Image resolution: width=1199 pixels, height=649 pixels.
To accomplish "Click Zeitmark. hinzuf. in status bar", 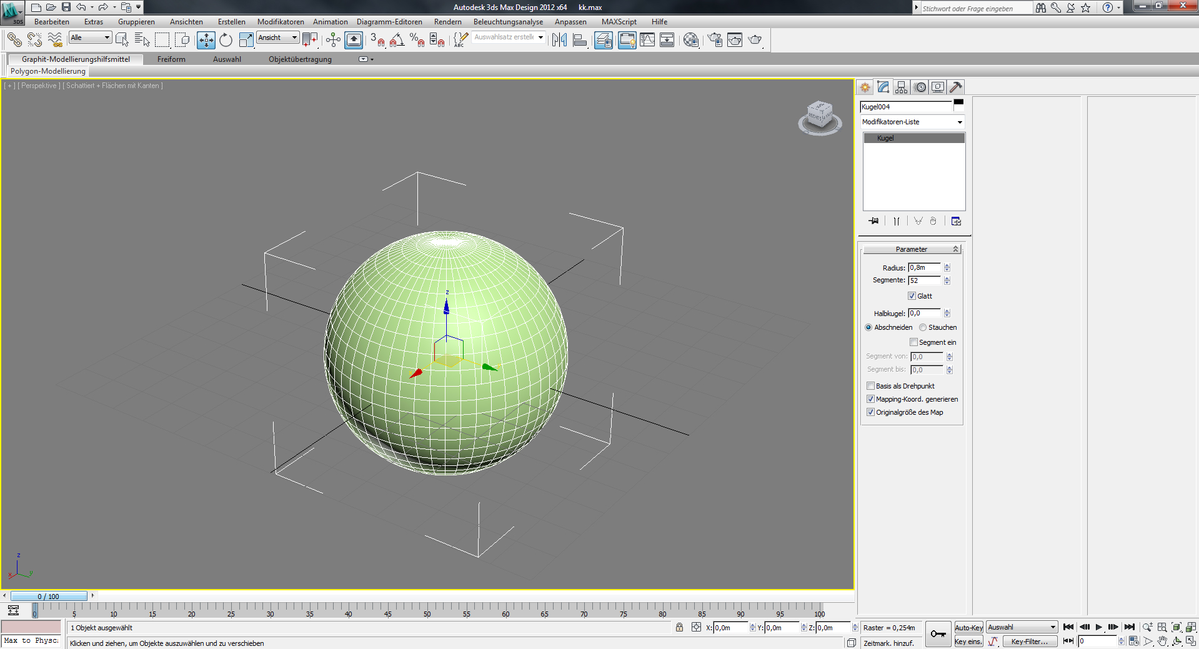I will point(888,643).
